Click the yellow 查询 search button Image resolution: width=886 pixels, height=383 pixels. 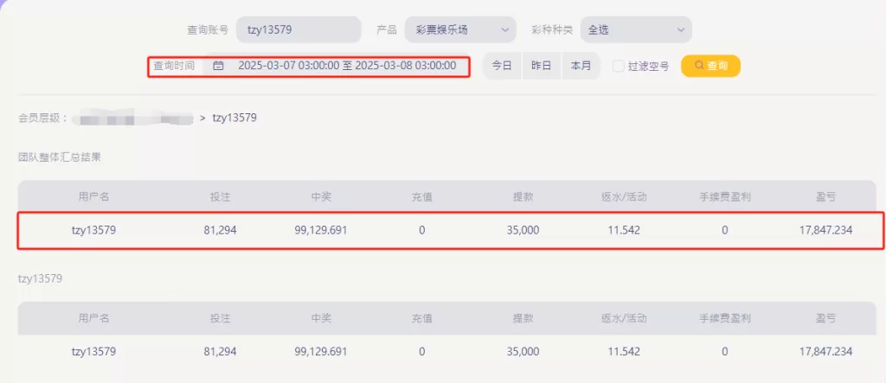710,66
